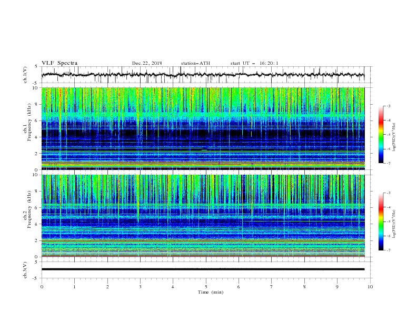Click the "Time (min)" axis label

[x=211, y=292]
